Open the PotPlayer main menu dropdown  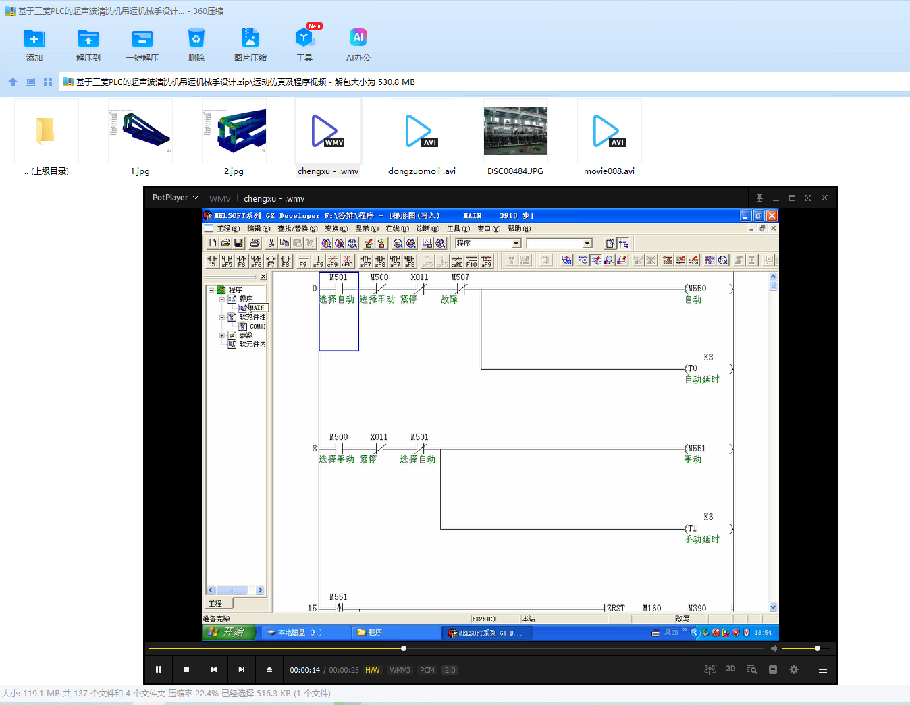coord(175,198)
